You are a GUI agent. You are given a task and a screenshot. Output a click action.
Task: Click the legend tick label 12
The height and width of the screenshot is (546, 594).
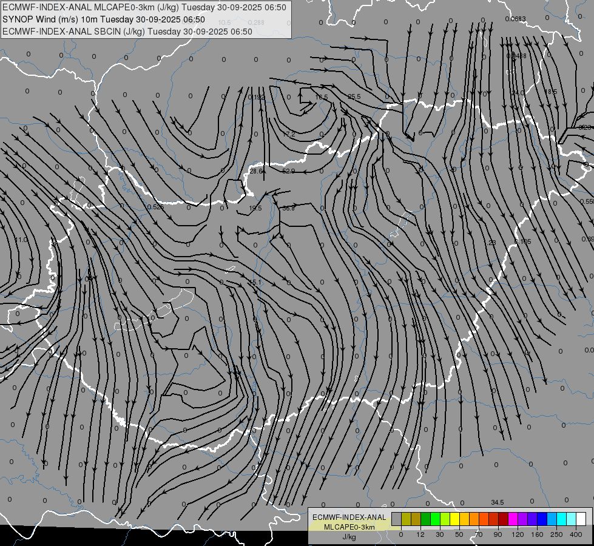[420, 534]
